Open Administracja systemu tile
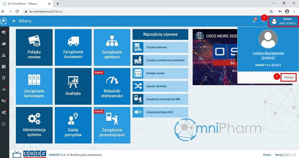The image size is (299, 158). [34, 125]
